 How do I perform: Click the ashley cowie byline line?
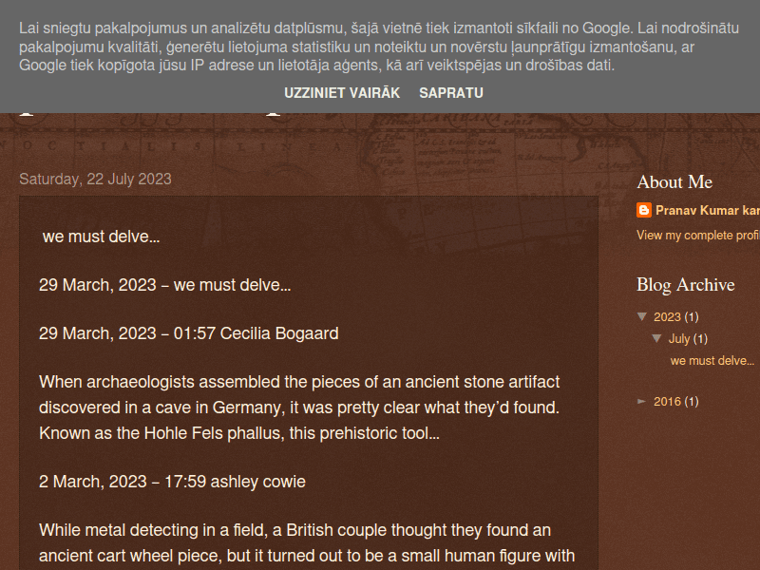172,482
